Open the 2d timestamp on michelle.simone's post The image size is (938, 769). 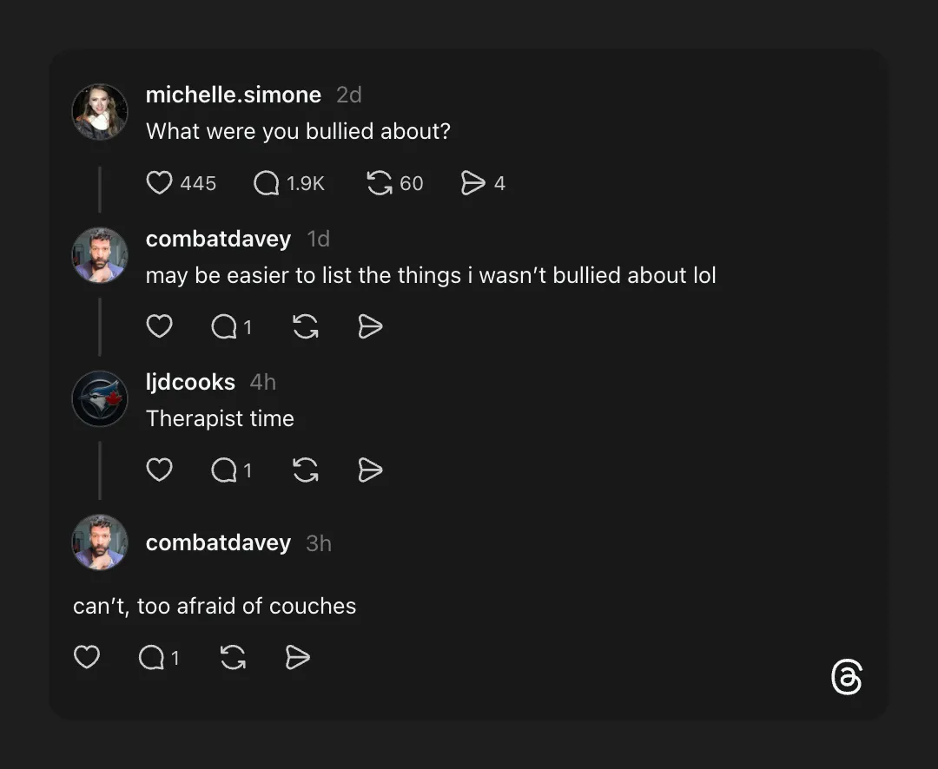pos(349,95)
